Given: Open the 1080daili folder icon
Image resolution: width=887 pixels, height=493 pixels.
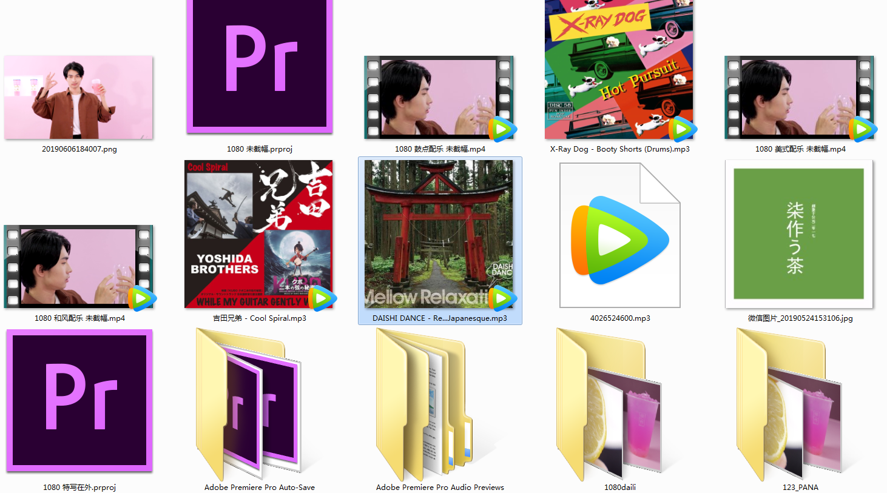Looking at the screenshot, I should pyautogui.click(x=609, y=404).
